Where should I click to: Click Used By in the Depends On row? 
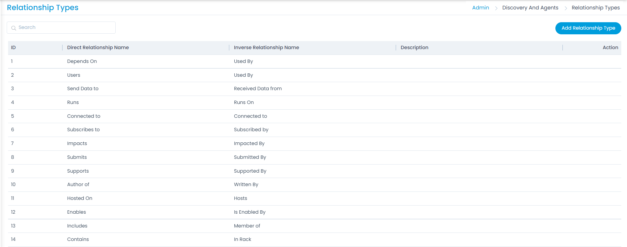tap(243, 61)
